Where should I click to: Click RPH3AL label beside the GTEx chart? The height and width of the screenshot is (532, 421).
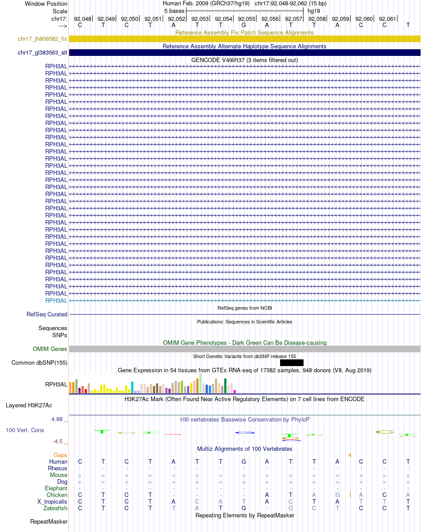pyautogui.click(x=56, y=384)
